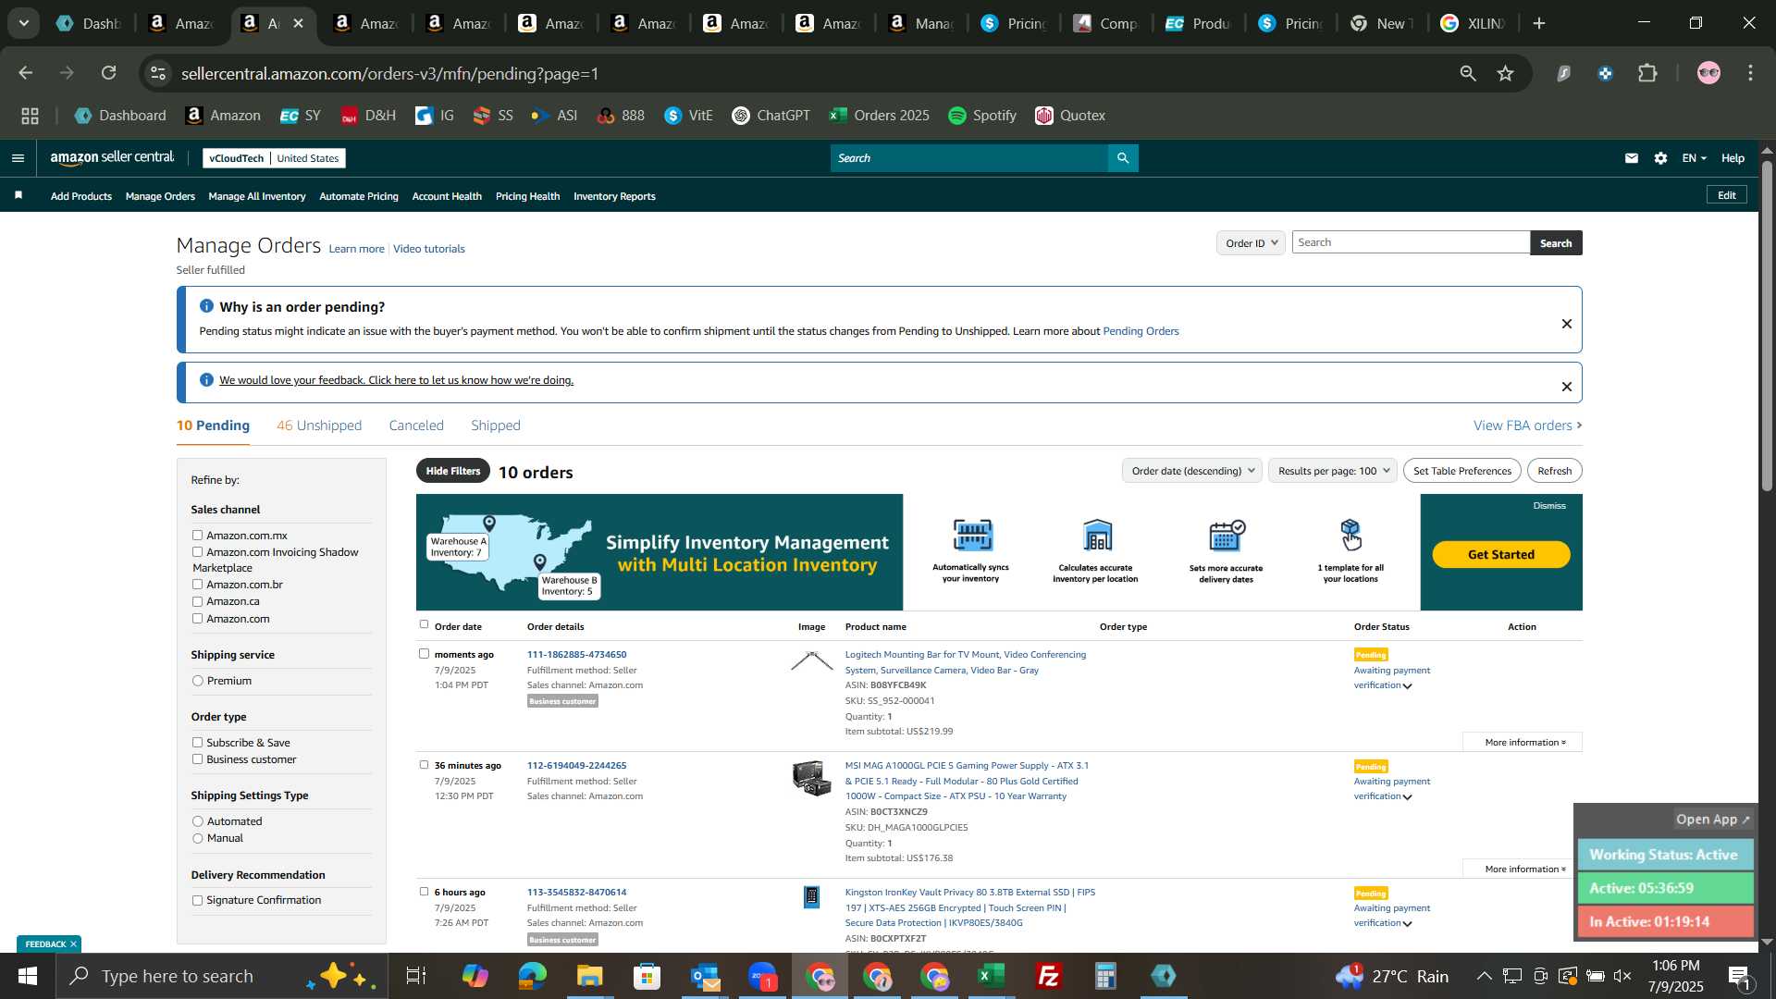Bookmark this page with star icon
This screenshot has width=1776, height=999.
1506,73
